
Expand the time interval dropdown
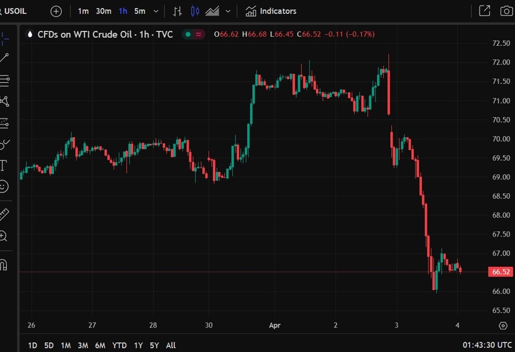click(x=156, y=11)
